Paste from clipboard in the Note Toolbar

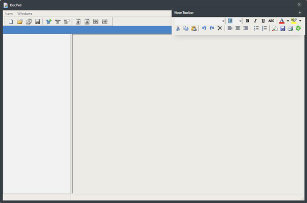click(193, 29)
